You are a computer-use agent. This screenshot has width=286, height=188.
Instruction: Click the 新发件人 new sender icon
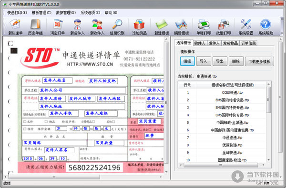click(77, 27)
